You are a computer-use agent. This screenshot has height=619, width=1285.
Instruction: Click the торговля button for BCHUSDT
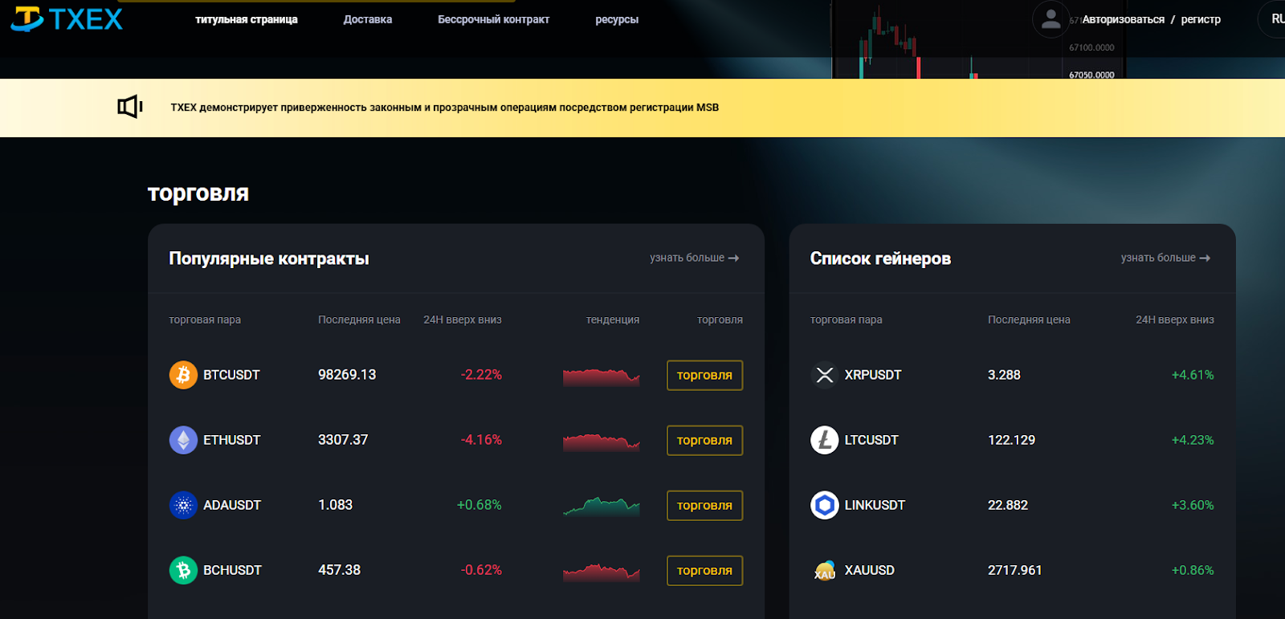point(704,570)
